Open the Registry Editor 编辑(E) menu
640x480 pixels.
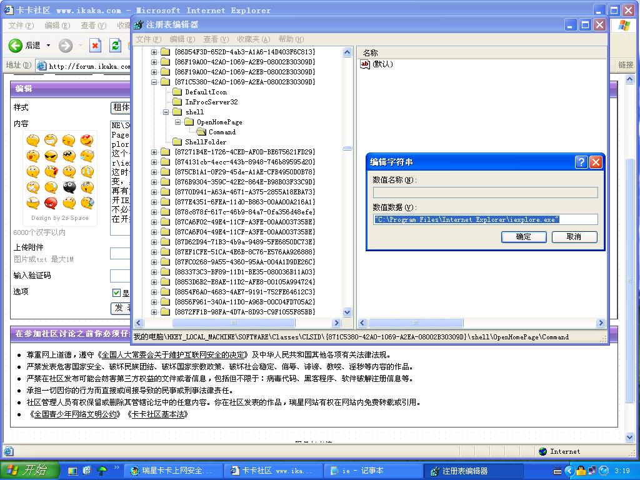(182, 39)
